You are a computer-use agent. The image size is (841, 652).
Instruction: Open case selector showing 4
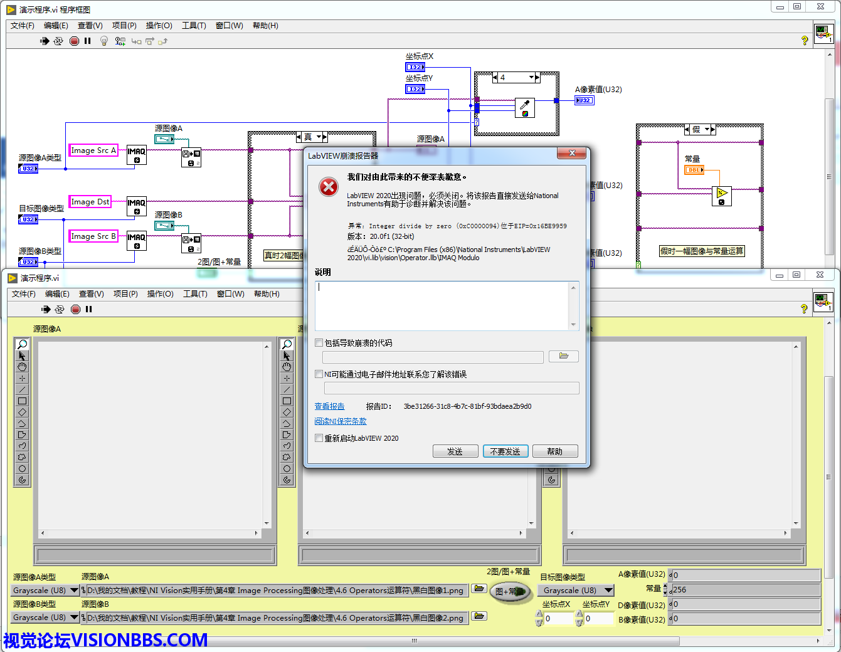516,78
